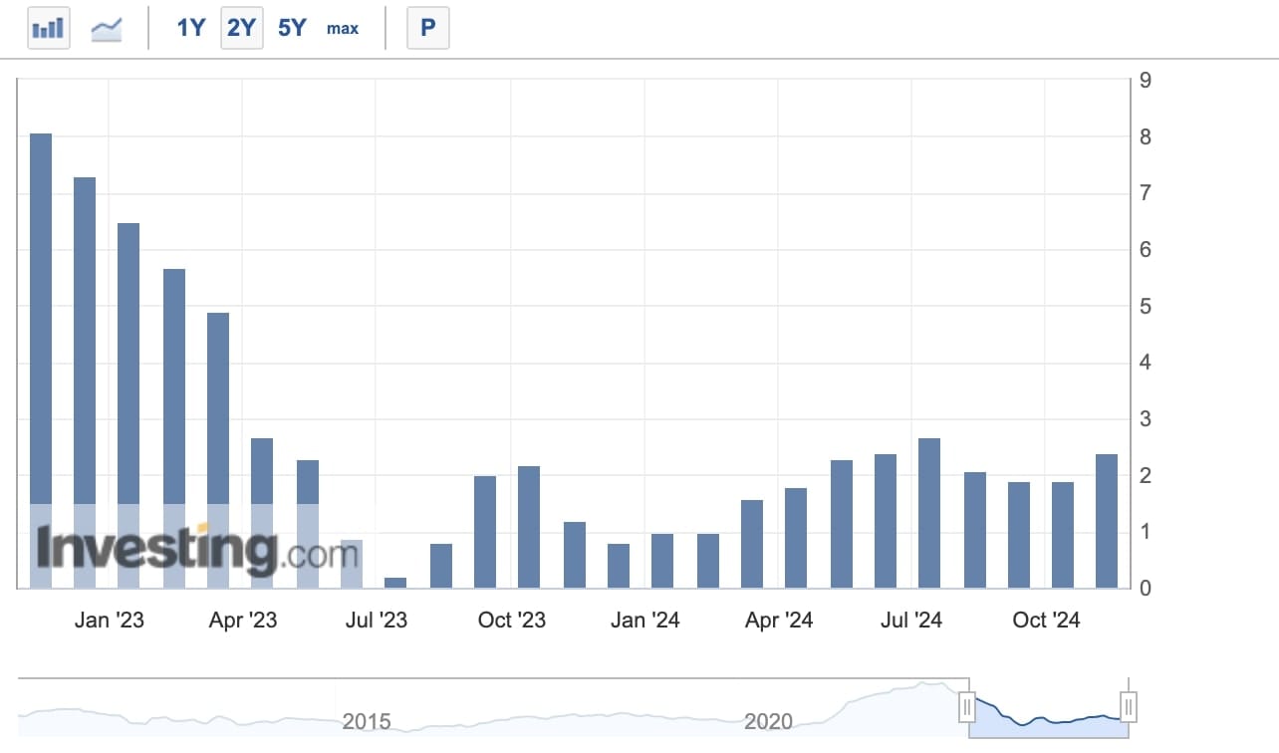Screen dimensions: 1279x753
Task: Click the highlighted navigator range area
Action: point(1048,708)
